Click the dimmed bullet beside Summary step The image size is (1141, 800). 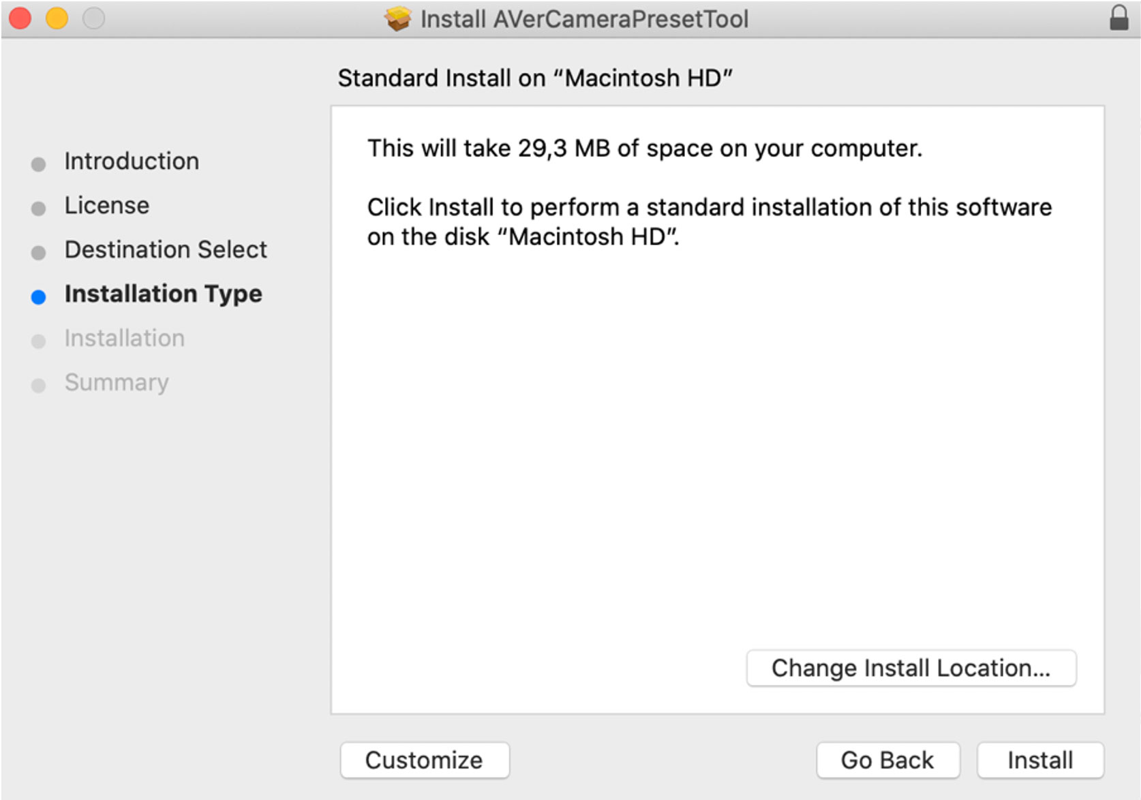39,386
